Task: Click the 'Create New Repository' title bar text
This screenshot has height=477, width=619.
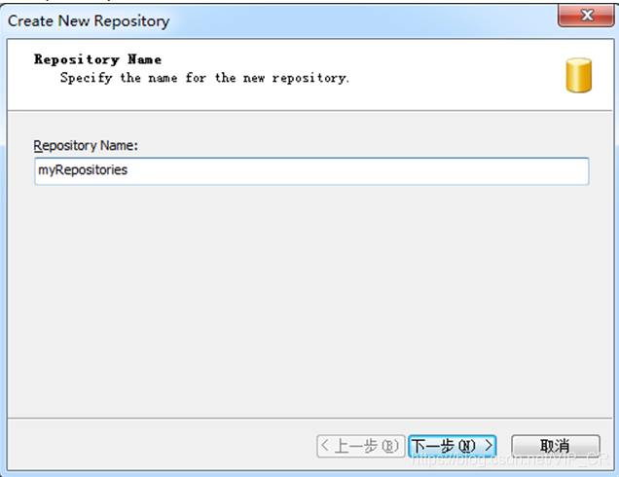Action: [89, 20]
